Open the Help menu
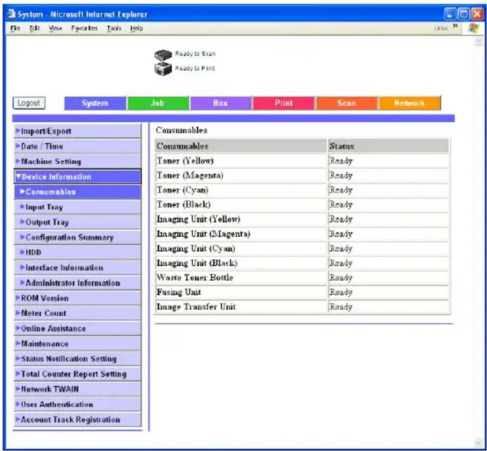 point(137,28)
